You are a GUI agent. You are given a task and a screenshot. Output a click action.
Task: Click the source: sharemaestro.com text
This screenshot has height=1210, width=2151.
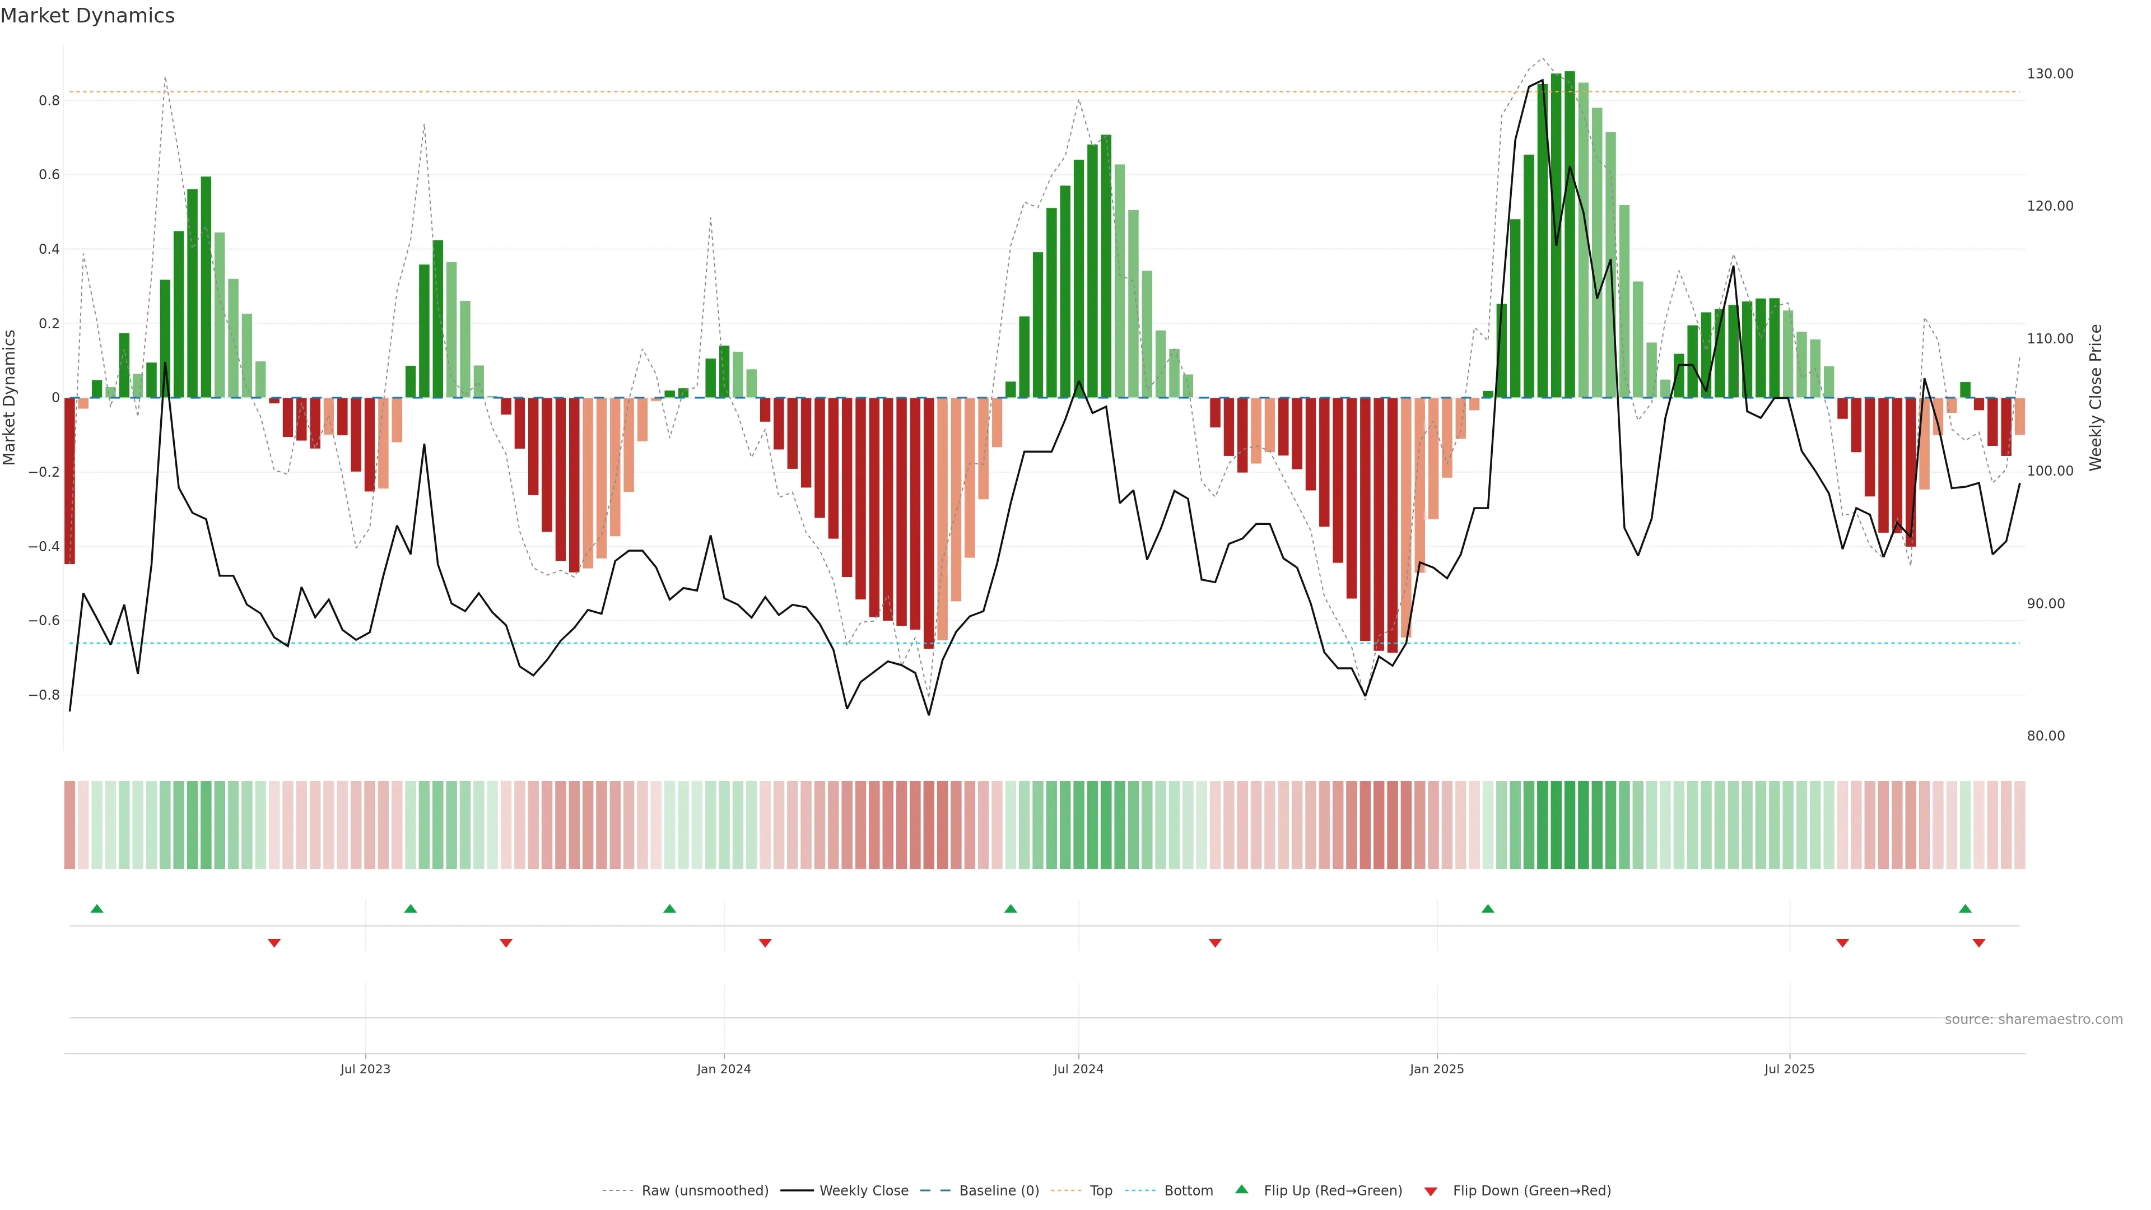coord(2033,1020)
